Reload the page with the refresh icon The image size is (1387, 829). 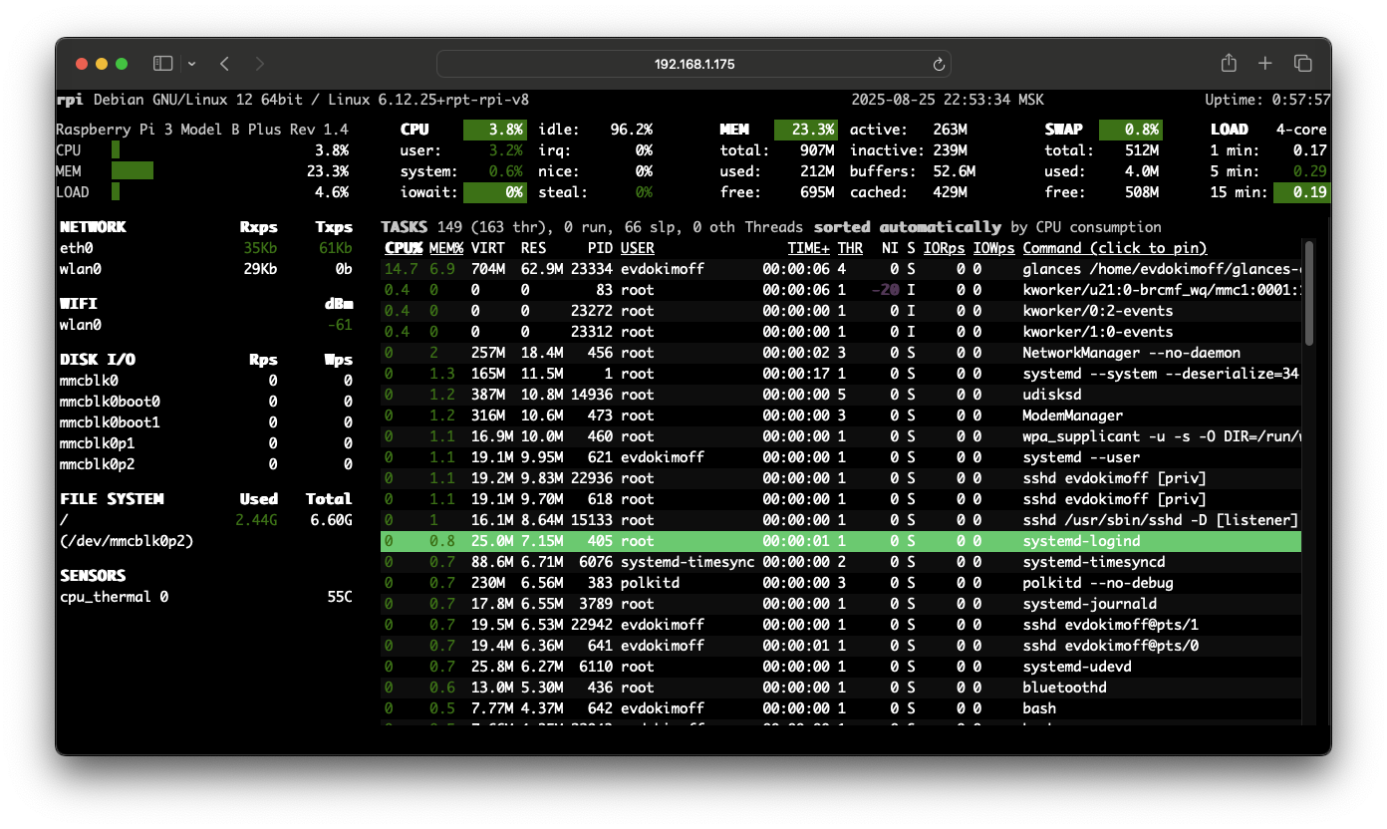point(938,65)
